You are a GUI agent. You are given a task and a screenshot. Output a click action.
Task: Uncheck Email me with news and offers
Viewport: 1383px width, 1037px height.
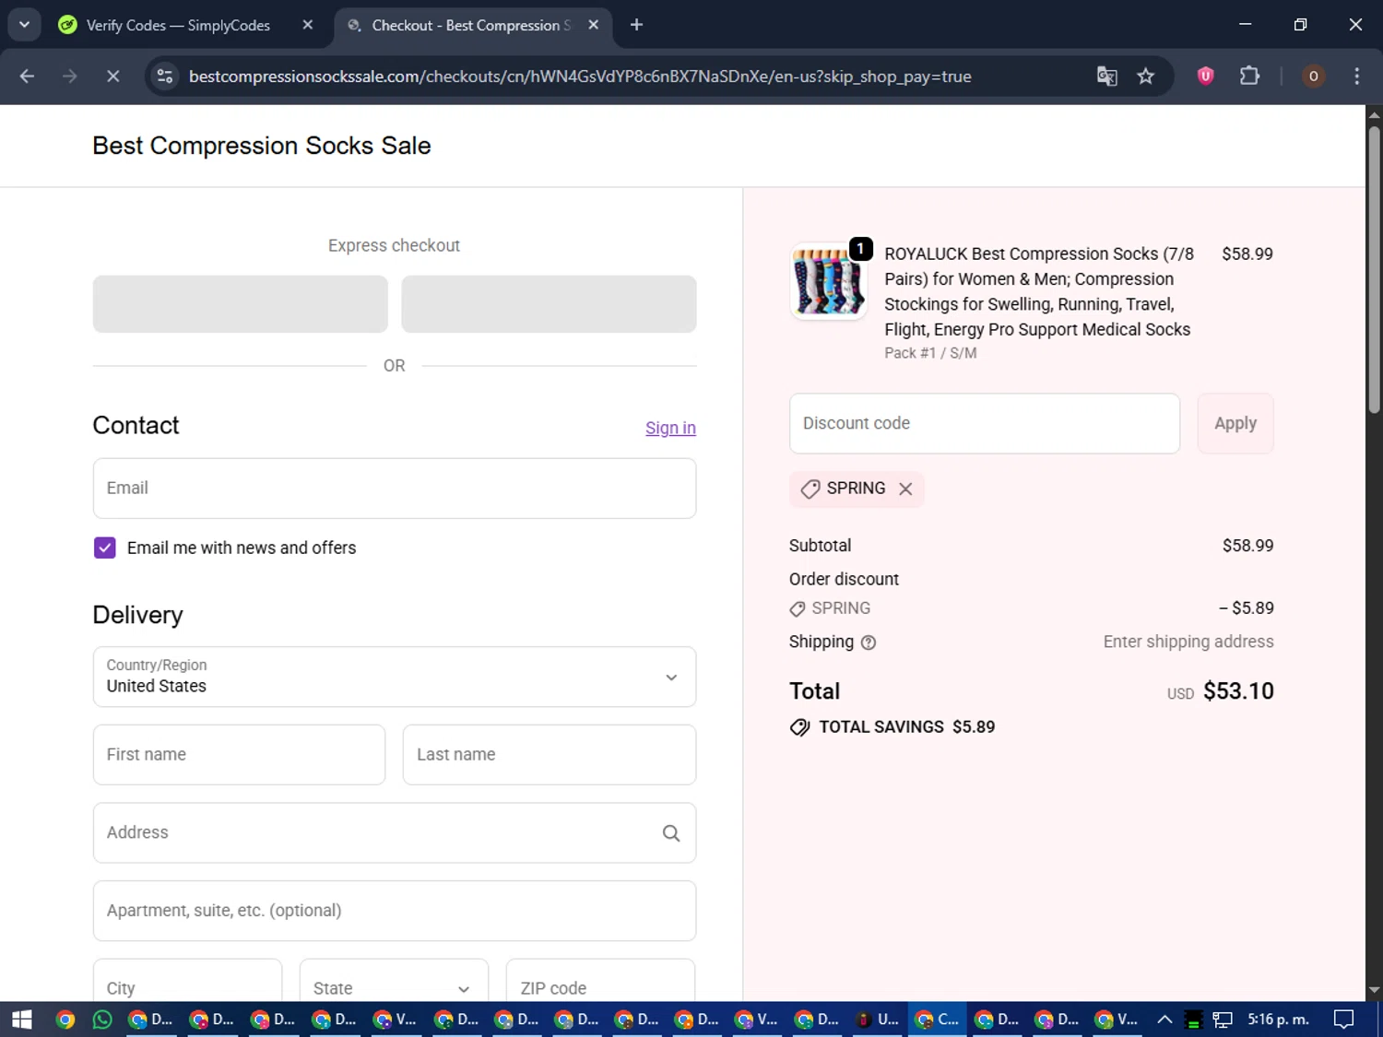pyautogui.click(x=105, y=548)
